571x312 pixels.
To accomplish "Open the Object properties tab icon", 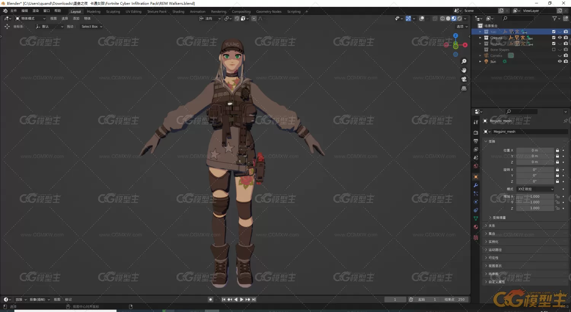I will click(475, 177).
